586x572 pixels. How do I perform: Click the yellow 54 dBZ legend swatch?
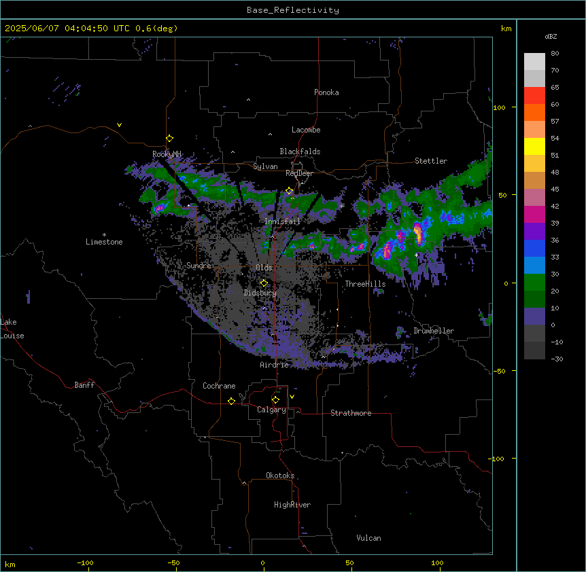click(534, 146)
